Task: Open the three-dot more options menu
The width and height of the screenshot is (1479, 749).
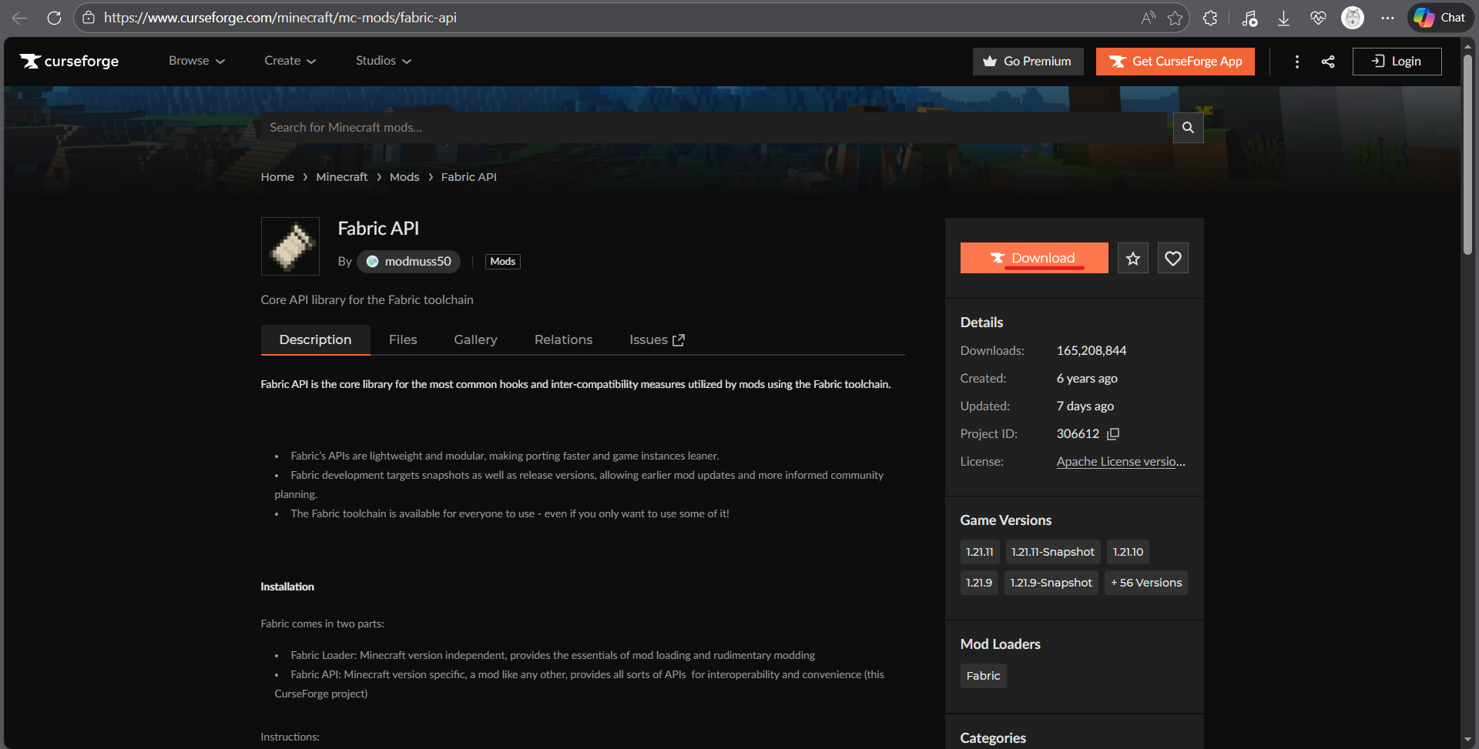Action: pos(1297,62)
